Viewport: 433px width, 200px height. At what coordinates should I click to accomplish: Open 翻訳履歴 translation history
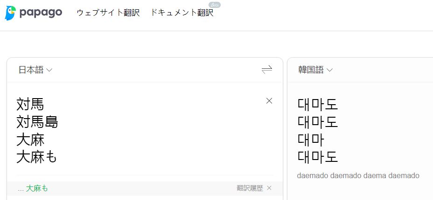pyautogui.click(x=250, y=188)
